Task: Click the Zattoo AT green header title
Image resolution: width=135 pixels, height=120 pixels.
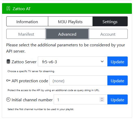Action: pyautogui.click(x=22, y=9)
